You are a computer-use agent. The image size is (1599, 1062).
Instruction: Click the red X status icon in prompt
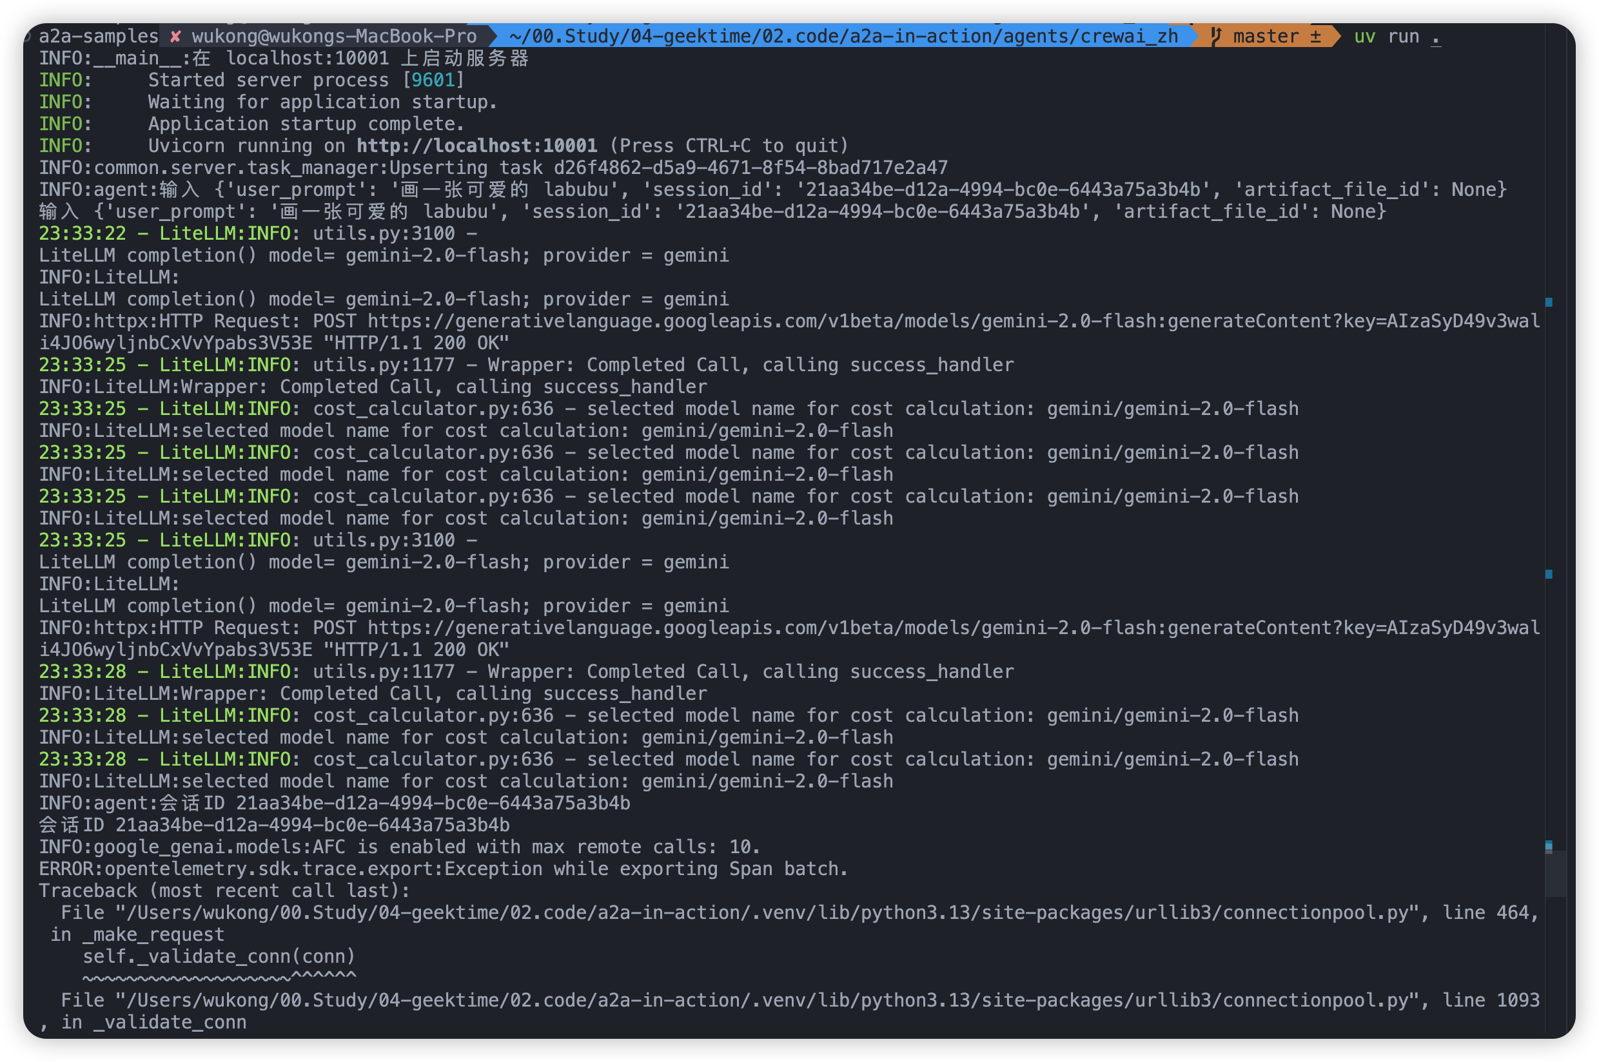click(x=175, y=37)
